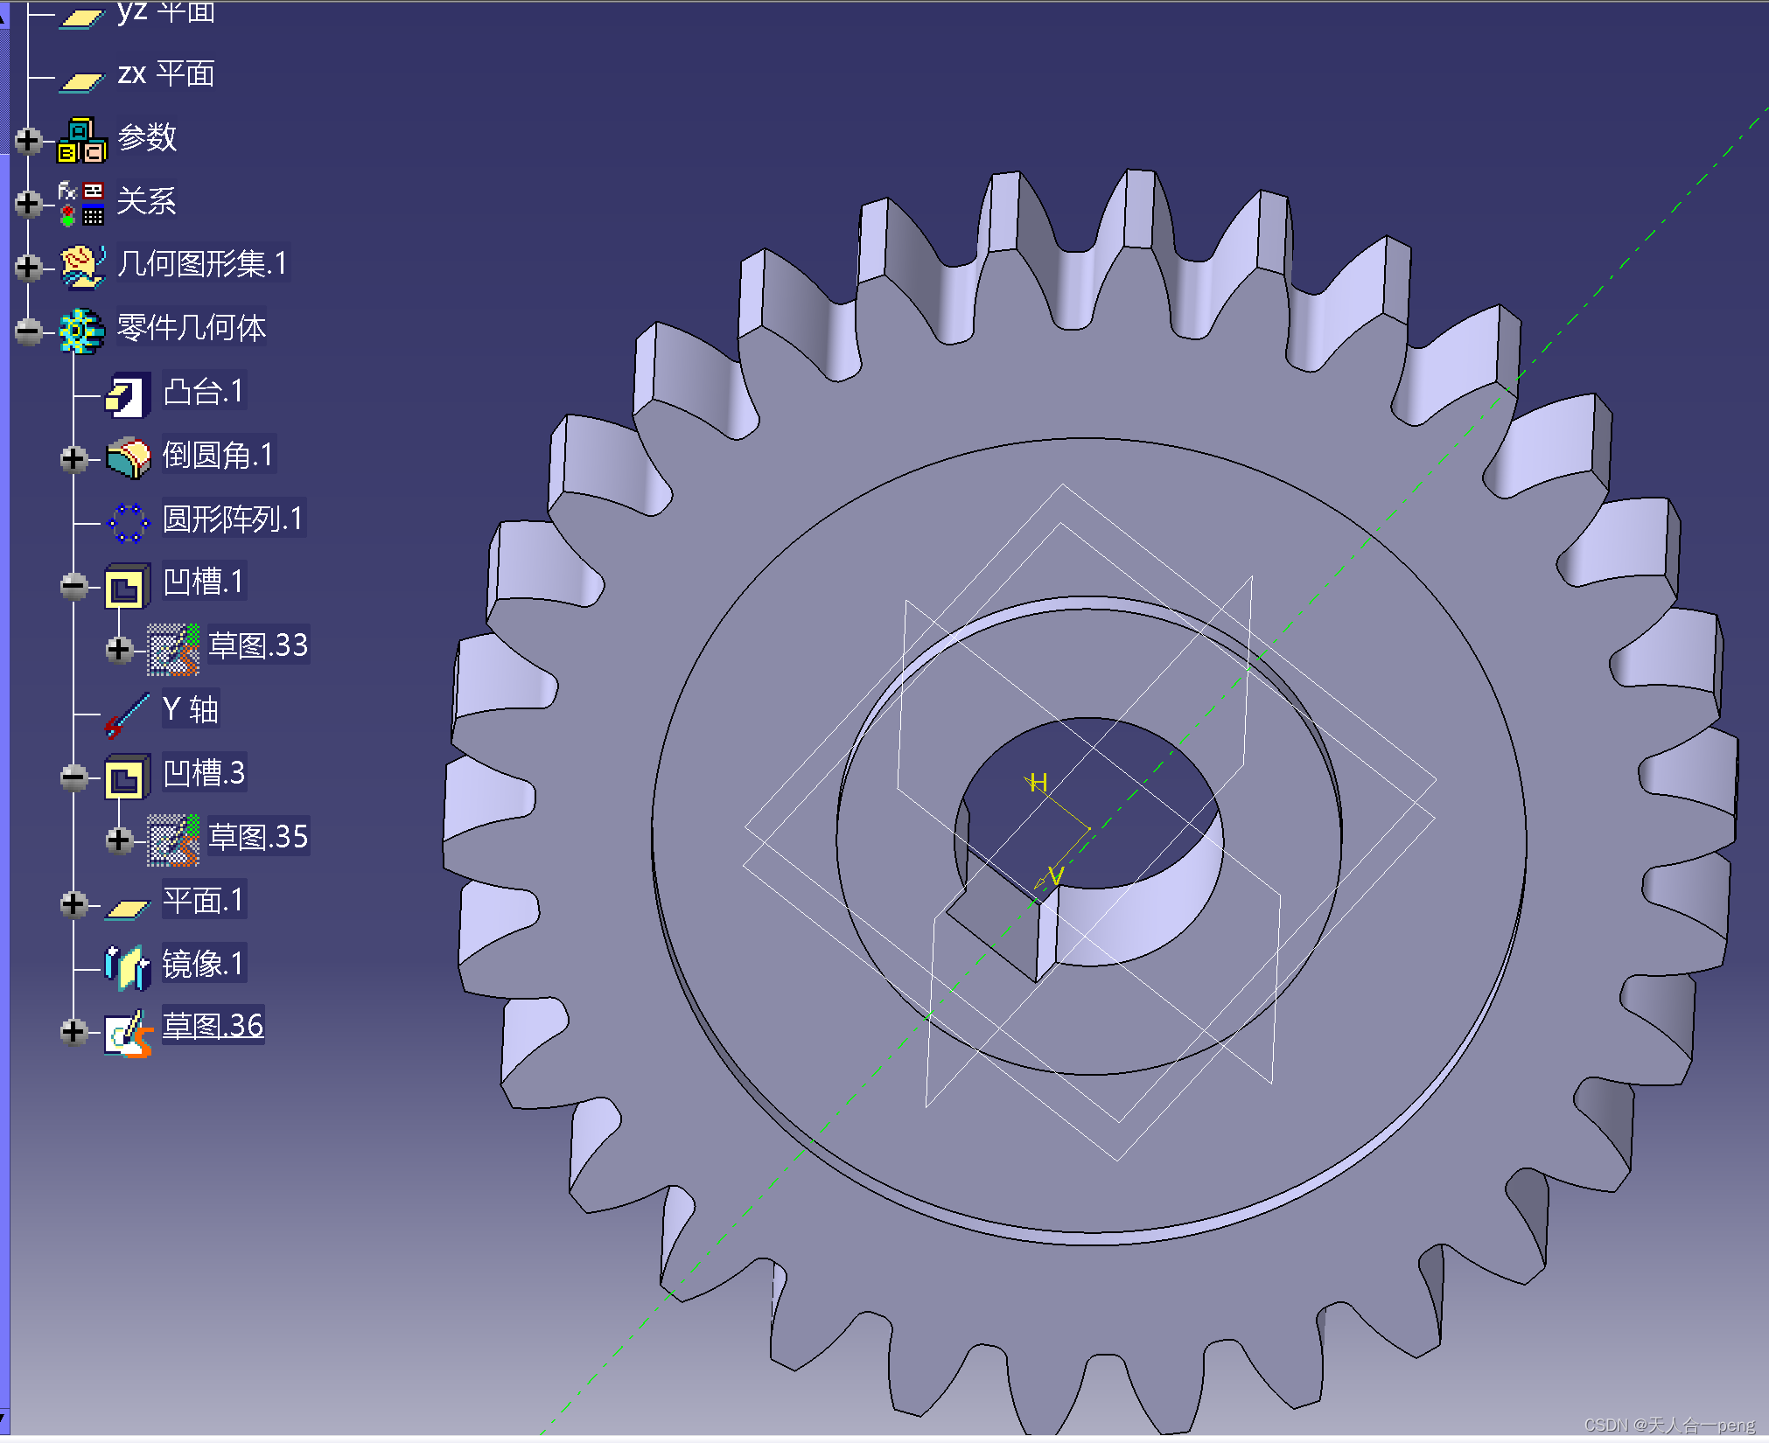Expand the 关系 relations node

pyautogui.click(x=28, y=204)
